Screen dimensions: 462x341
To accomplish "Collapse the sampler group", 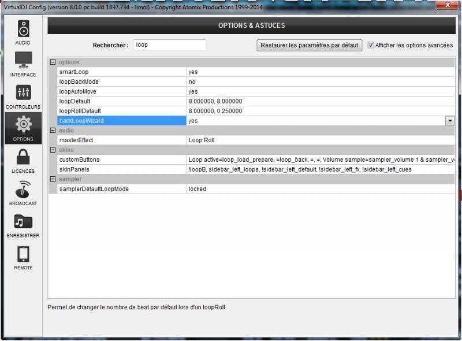I will point(53,179).
